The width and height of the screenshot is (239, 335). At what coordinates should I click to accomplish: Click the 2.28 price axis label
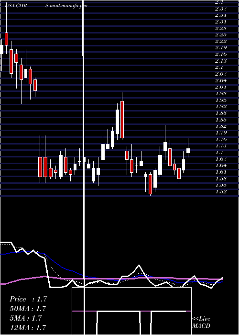pyautogui.click(x=221, y=28)
